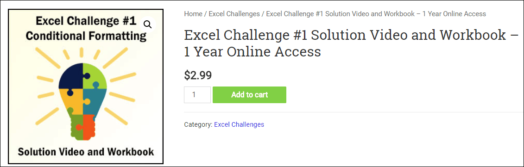Viewport: 524px width, 167px height.
Task: Click the lime green puzzle piece in lightbulb
Action: pyautogui.click(x=95, y=75)
